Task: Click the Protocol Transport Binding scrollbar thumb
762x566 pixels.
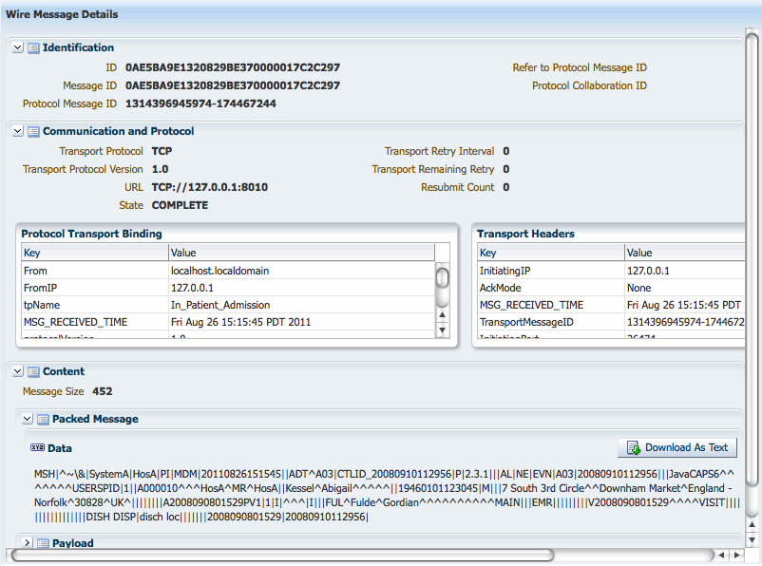Action: coord(442,278)
